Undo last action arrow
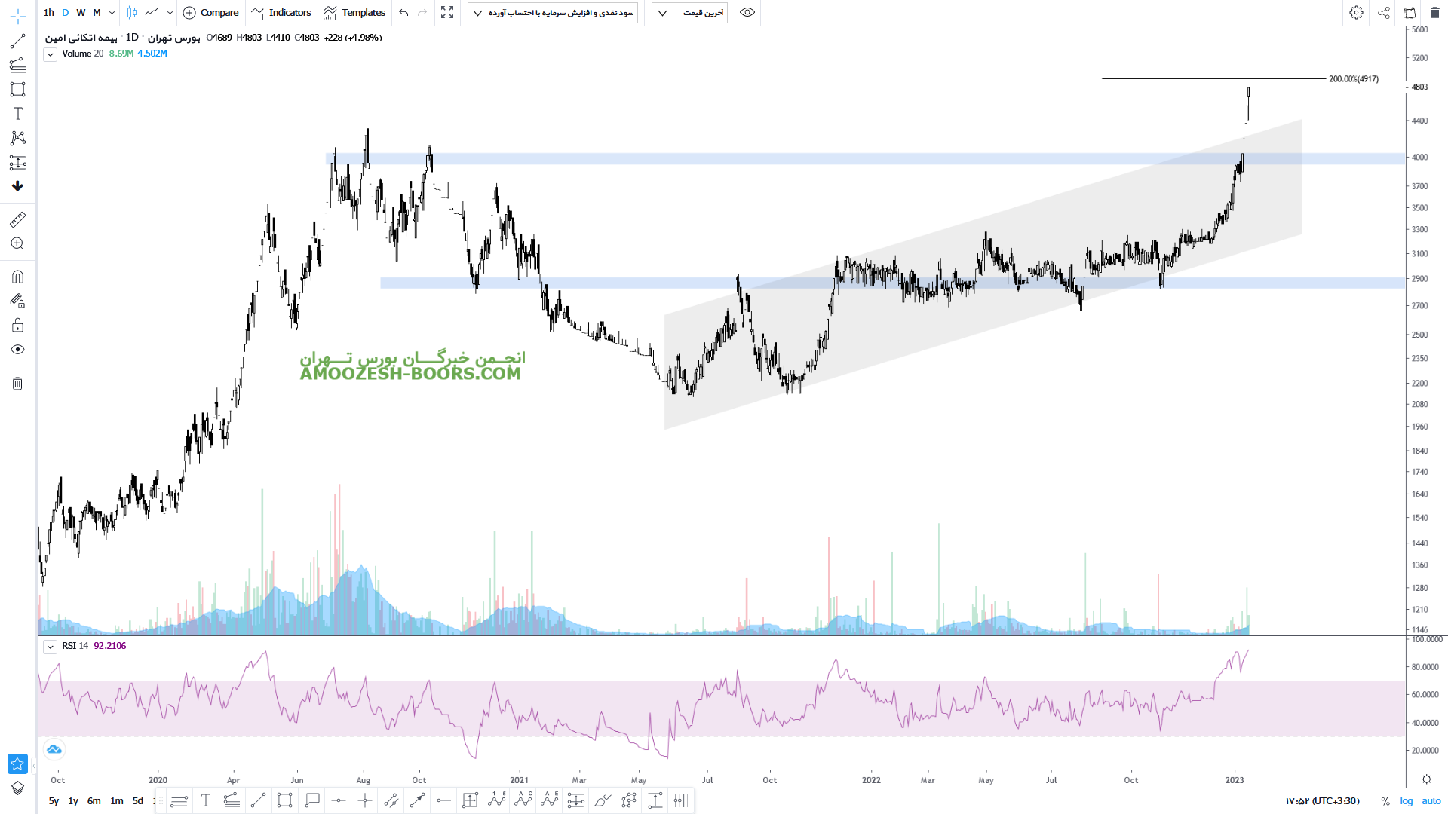The height and width of the screenshot is (814, 1448). [x=403, y=13]
